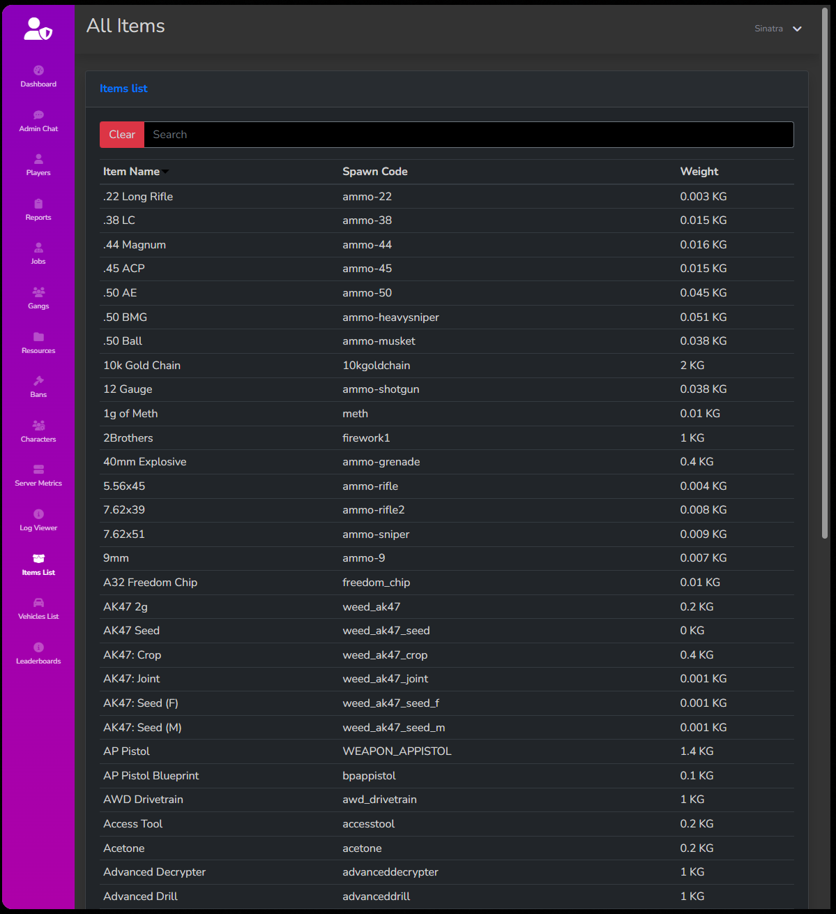Expand the Sinatra user dropdown chevron
The image size is (836, 914).
(x=798, y=29)
